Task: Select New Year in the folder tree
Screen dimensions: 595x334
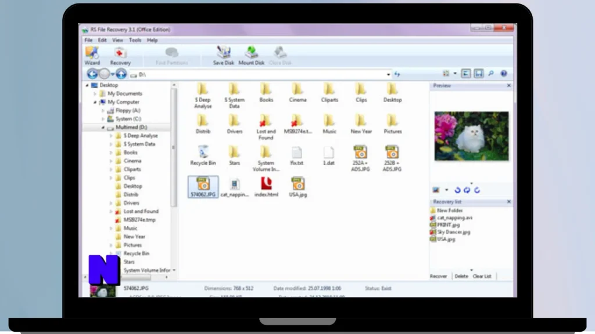Action: [x=134, y=237]
